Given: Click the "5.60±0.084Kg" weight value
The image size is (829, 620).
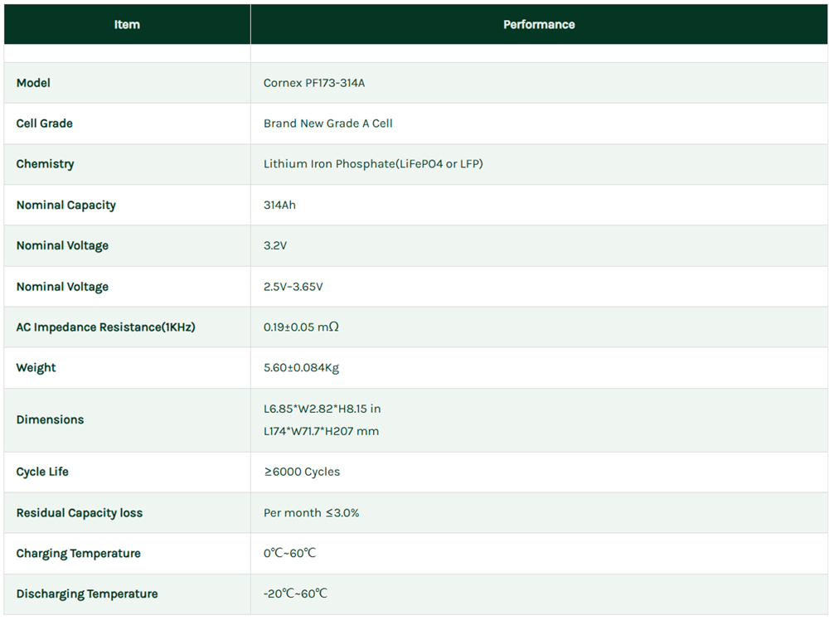Looking at the screenshot, I should coord(301,368).
